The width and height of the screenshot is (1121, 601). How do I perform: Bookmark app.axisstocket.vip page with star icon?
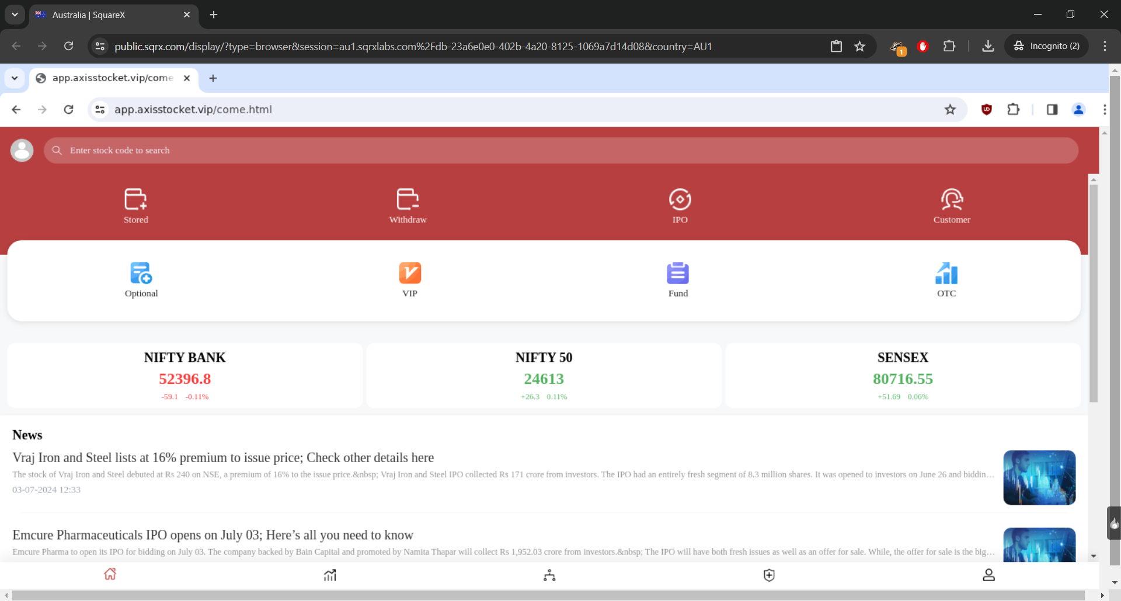pos(950,110)
